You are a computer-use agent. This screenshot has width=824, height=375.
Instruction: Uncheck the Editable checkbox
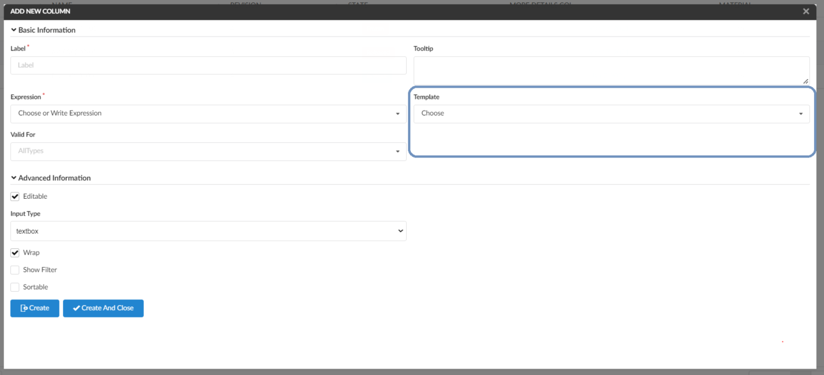pyautogui.click(x=15, y=197)
